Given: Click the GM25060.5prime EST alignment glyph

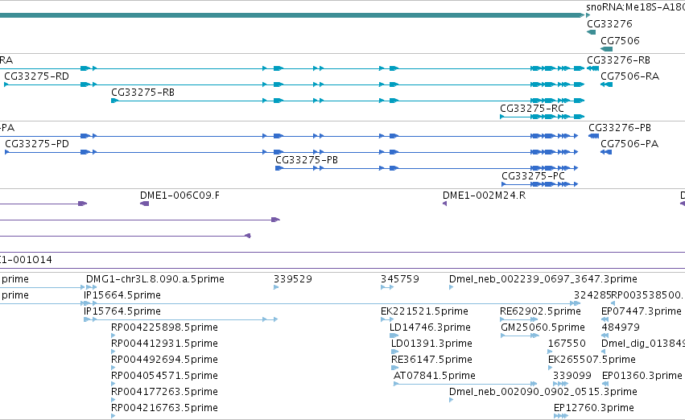Looking at the screenshot, I should [520, 336].
